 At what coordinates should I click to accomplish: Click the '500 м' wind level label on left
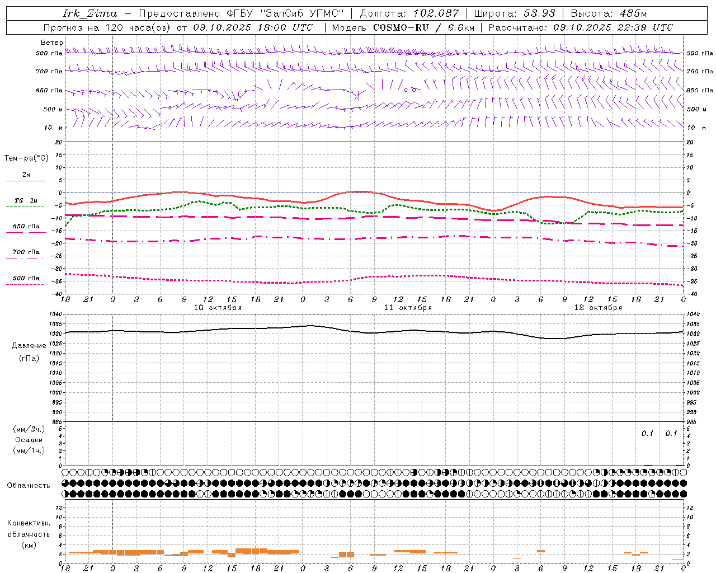[53, 109]
